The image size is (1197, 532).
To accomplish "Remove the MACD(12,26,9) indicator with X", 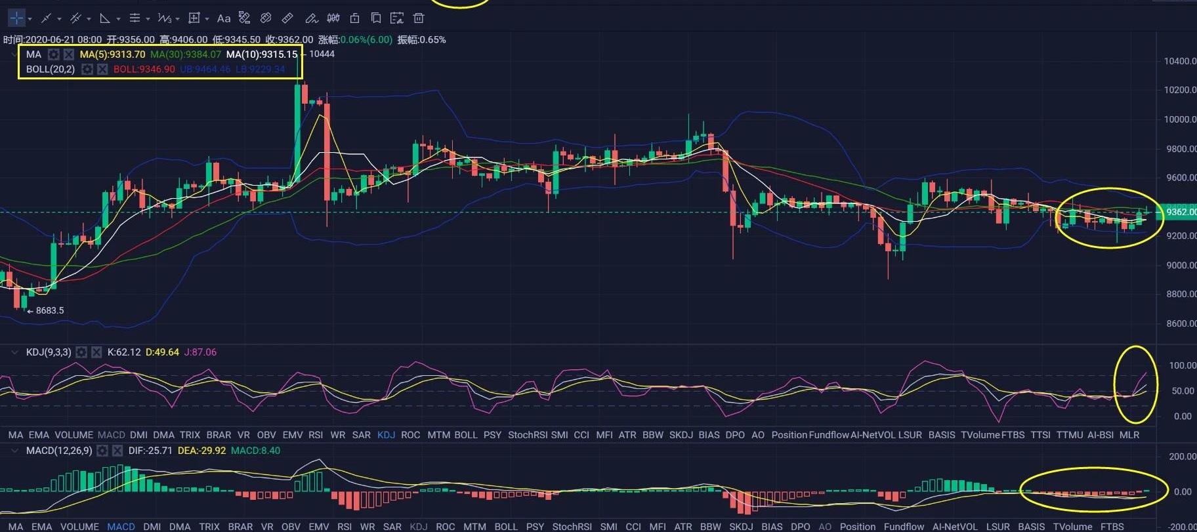I will tap(117, 451).
